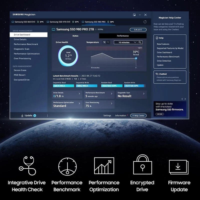Click the Samsung SSD firmware banner
This screenshot has height=200, width=200.
coord(170,109)
